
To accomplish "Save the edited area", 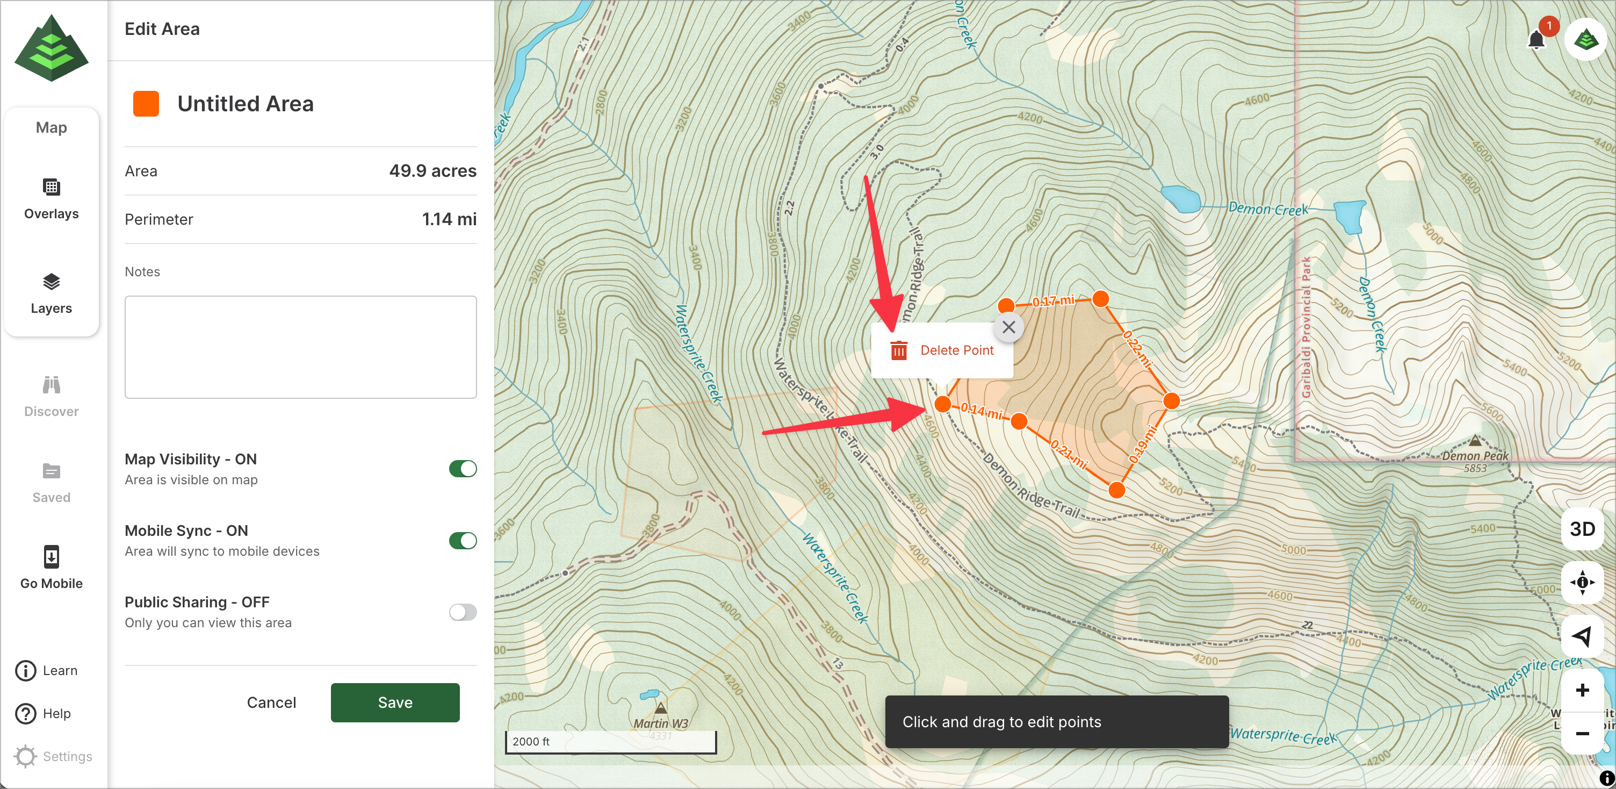I will point(395,702).
